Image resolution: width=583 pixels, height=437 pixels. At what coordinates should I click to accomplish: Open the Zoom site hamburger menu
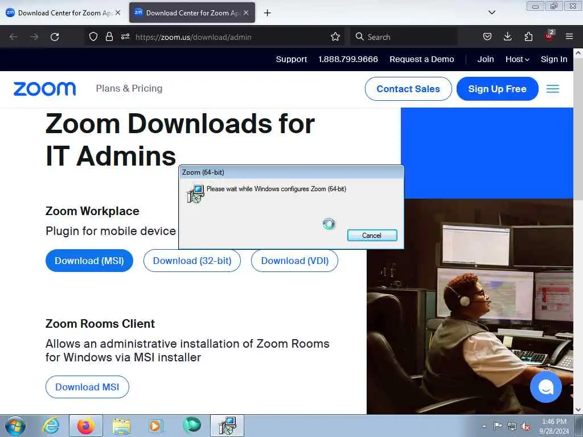click(552, 89)
